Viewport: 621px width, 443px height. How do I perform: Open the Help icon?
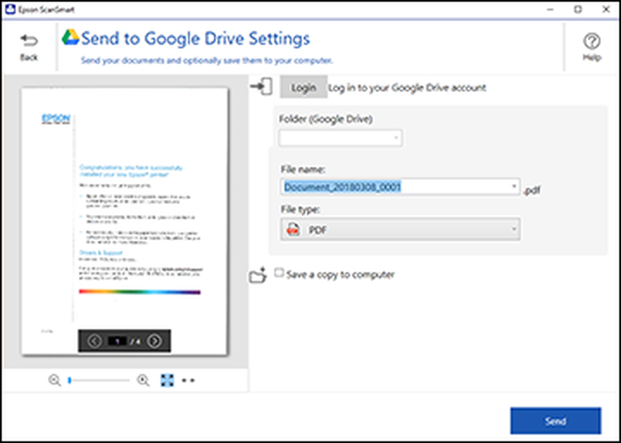click(592, 41)
